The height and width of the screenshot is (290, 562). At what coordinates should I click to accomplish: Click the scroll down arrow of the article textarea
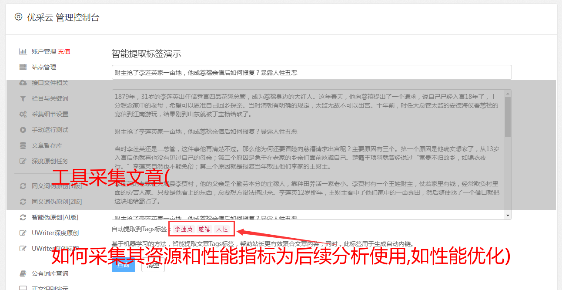[508, 216]
